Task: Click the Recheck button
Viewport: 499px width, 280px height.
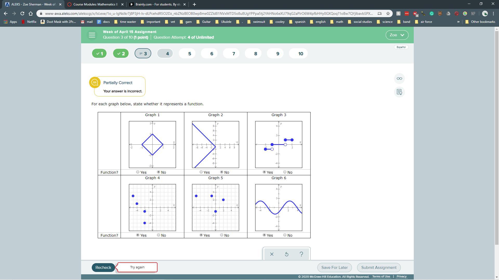Action: click(x=103, y=268)
